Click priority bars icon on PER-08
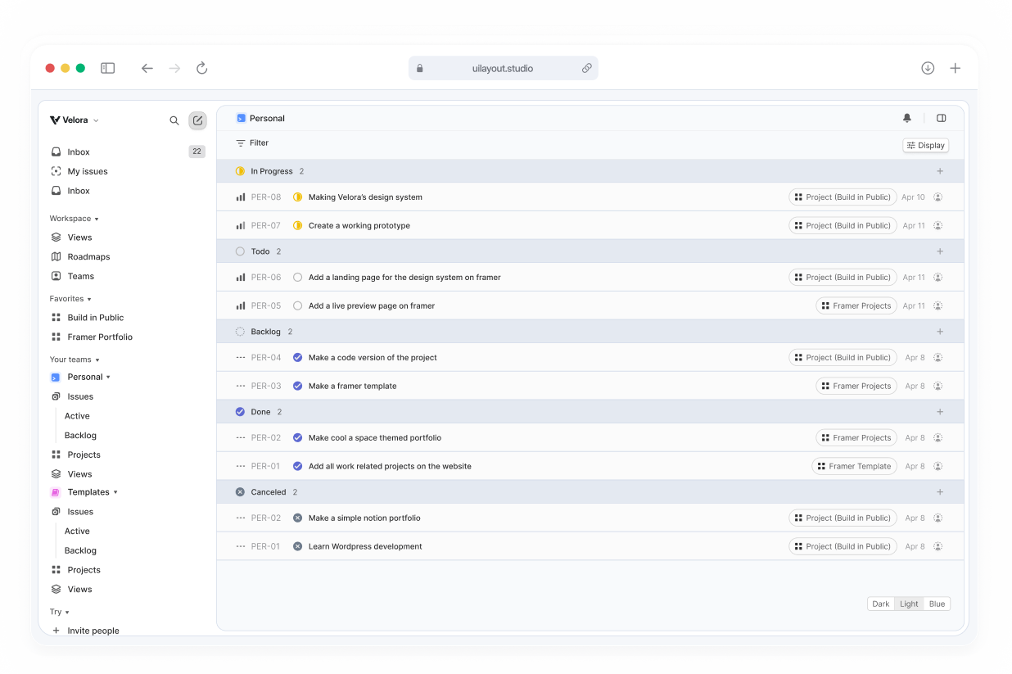Viewport: 1012px width, 674px height. tap(241, 197)
